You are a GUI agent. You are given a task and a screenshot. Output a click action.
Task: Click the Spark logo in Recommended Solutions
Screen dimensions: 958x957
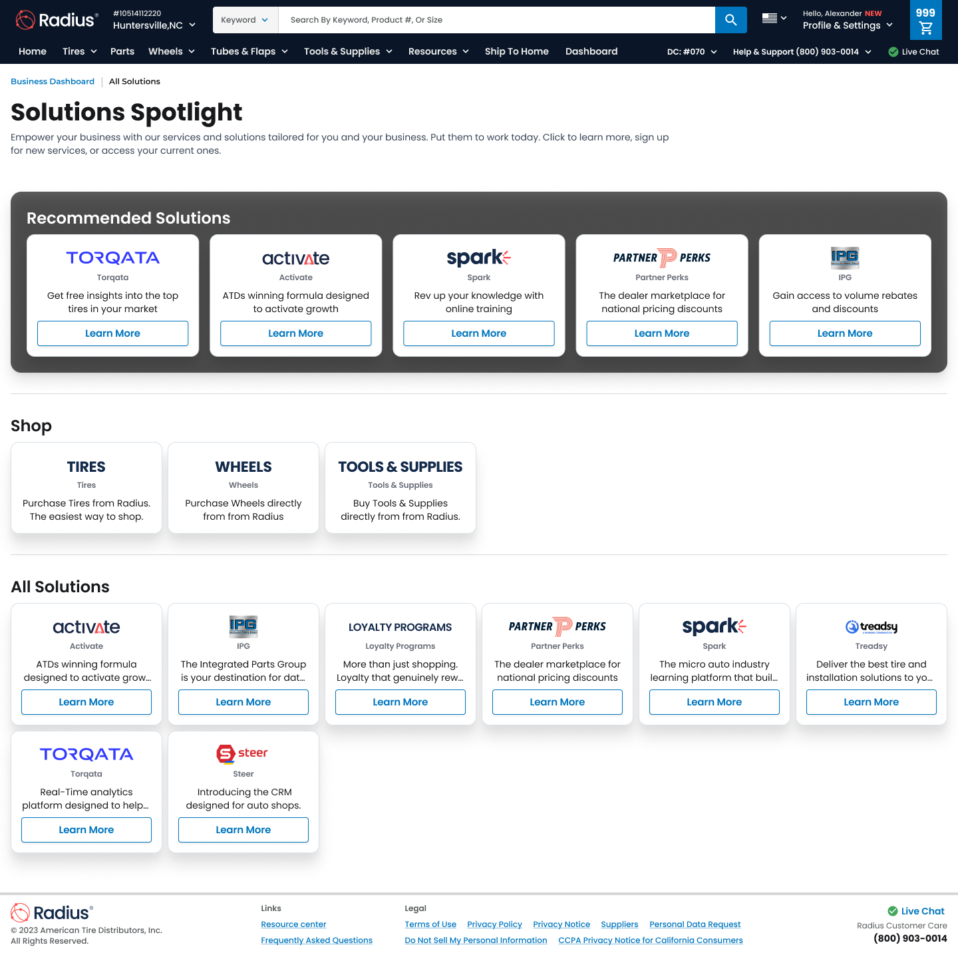(479, 258)
